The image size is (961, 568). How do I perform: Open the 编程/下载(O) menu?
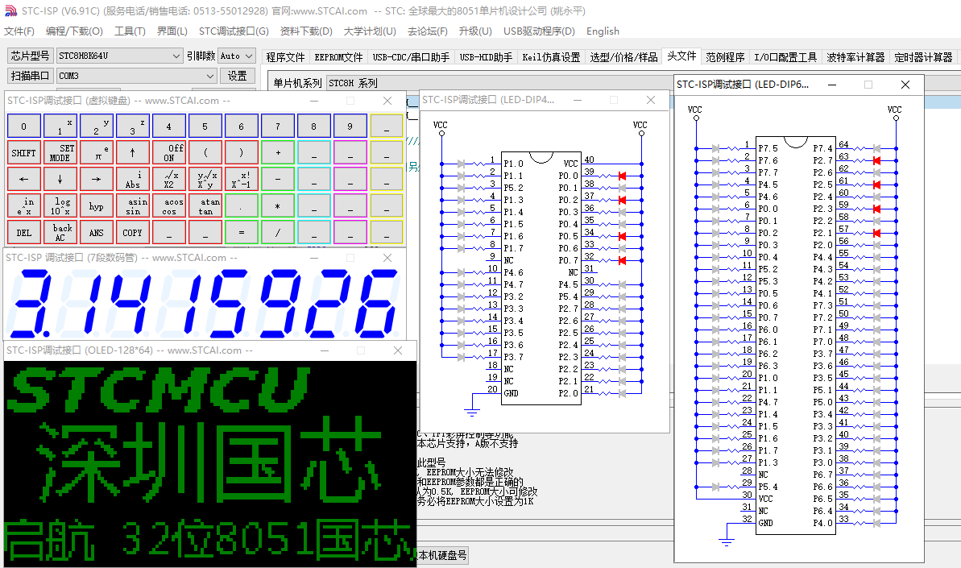pyautogui.click(x=74, y=31)
